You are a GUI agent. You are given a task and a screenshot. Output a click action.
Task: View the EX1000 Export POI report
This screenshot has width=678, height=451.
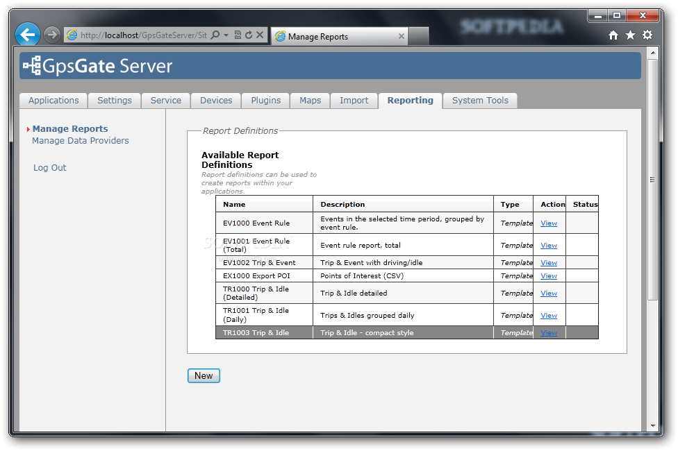tap(549, 276)
